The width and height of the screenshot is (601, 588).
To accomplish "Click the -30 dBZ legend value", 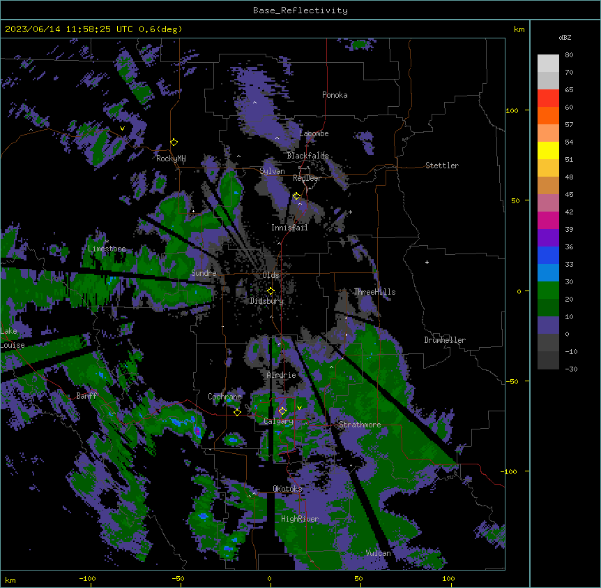I will coord(571,369).
